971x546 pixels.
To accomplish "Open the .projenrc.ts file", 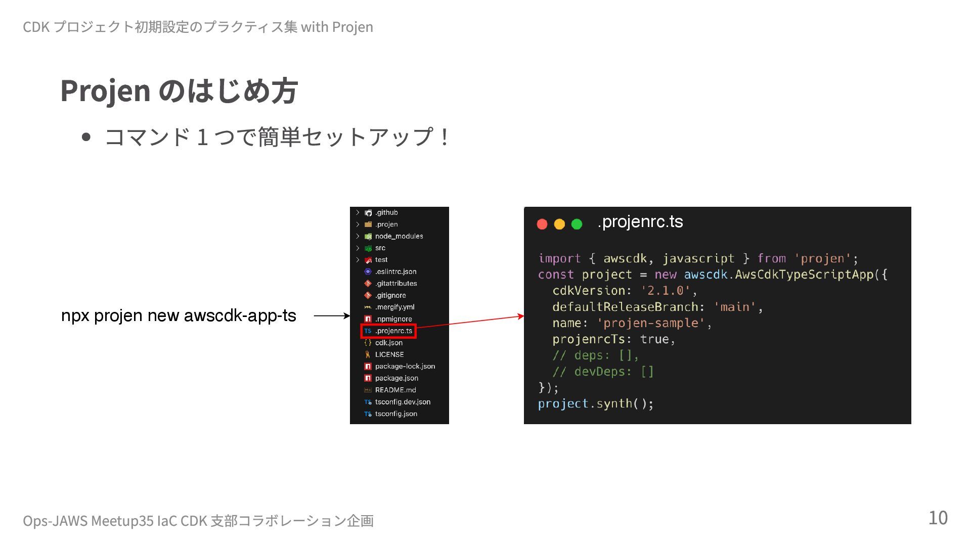I will coord(393,331).
